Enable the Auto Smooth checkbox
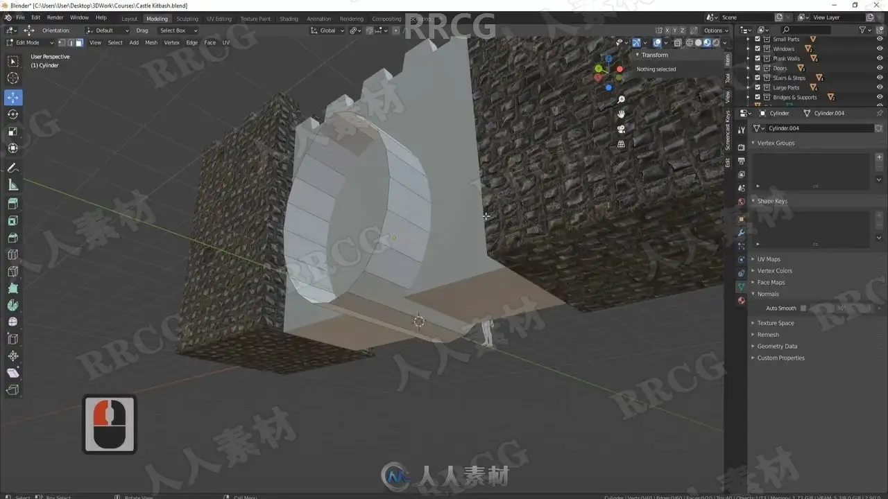Image resolution: width=888 pixels, height=499 pixels. (x=803, y=308)
